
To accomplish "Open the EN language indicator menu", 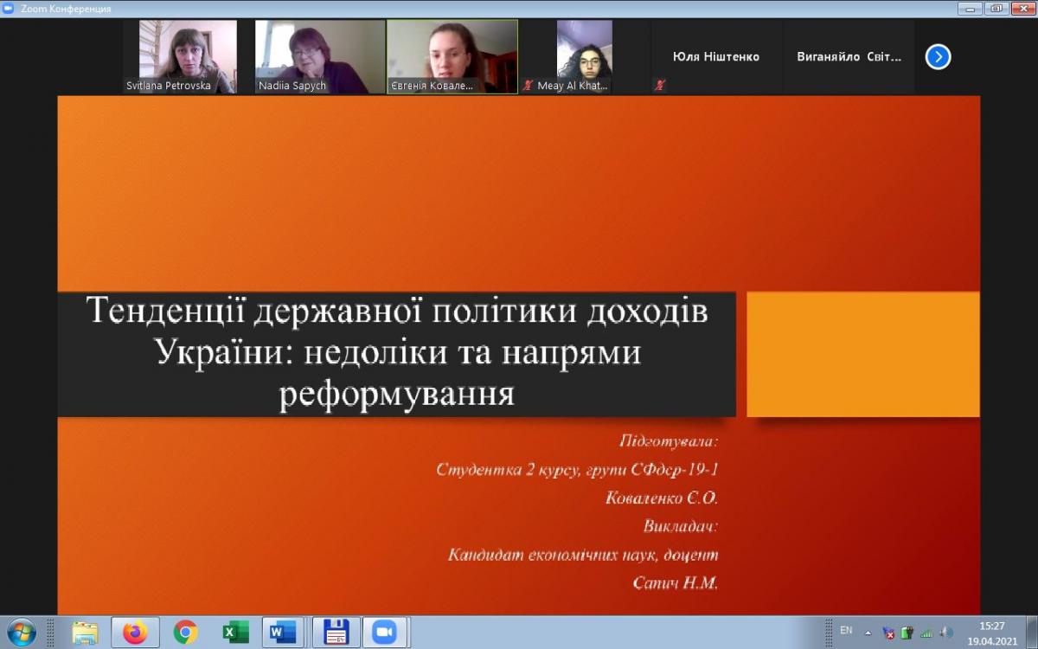I will click(x=845, y=630).
